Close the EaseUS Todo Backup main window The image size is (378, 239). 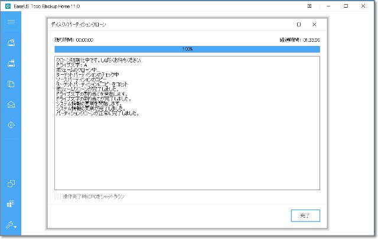coord(364,6)
